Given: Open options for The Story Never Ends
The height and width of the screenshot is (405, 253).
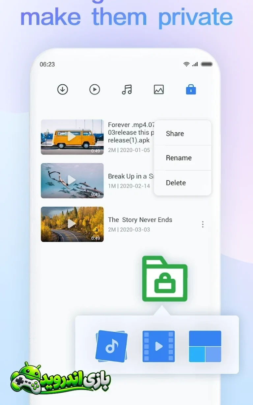Looking at the screenshot, I should (x=203, y=224).
